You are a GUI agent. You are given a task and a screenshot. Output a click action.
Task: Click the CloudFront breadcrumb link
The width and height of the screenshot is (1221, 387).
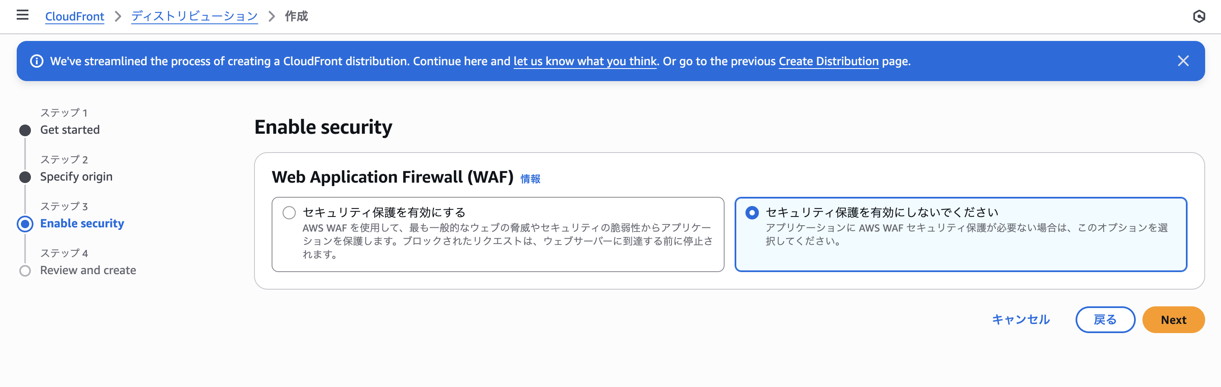click(74, 16)
